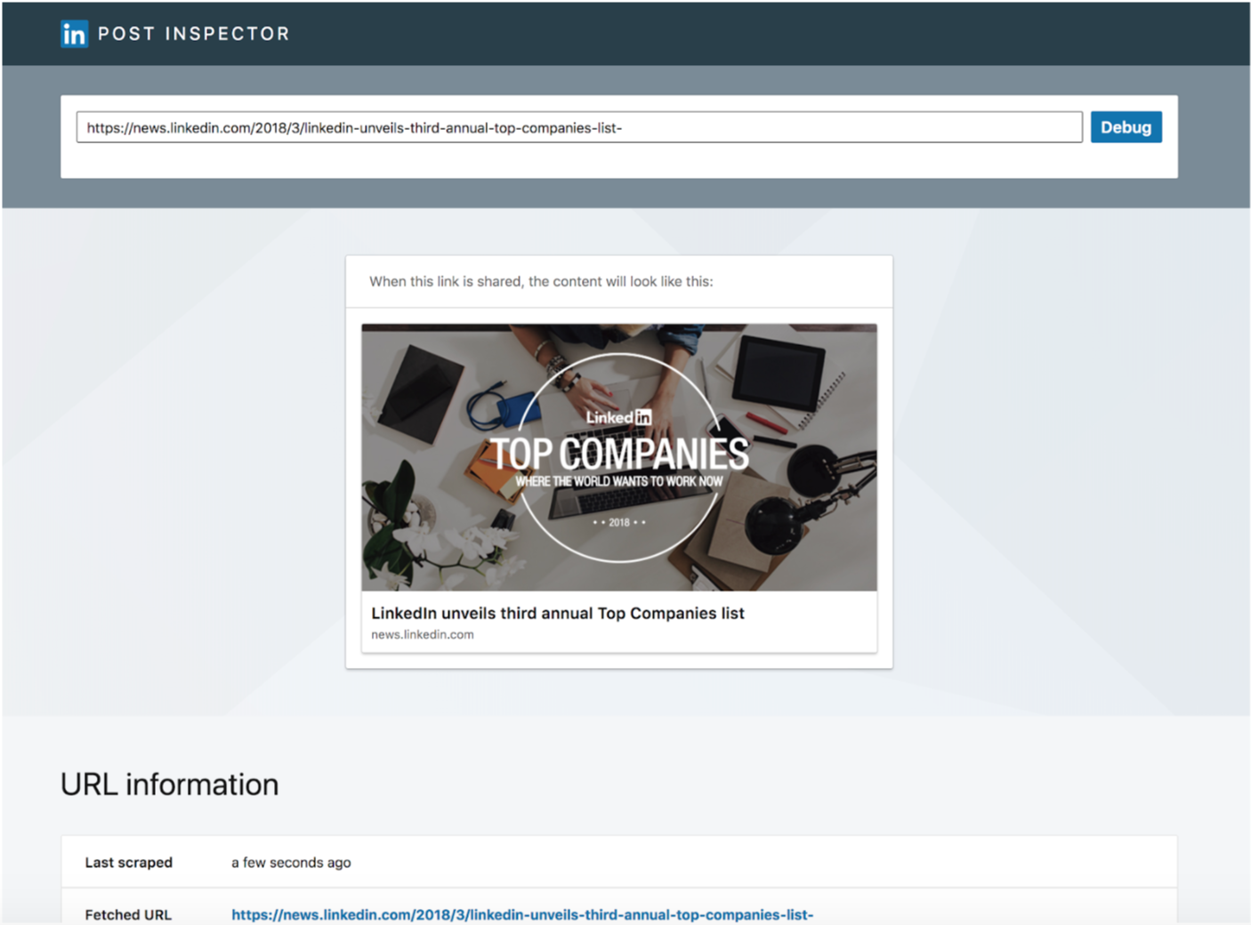1251x925 pixels.
Task: Open the 'LinkedIn unveils third annual Top Companies list' title
Action: [x=558, y=613]
